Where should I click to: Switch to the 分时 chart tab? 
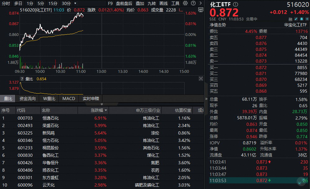(x=5, y=3)
